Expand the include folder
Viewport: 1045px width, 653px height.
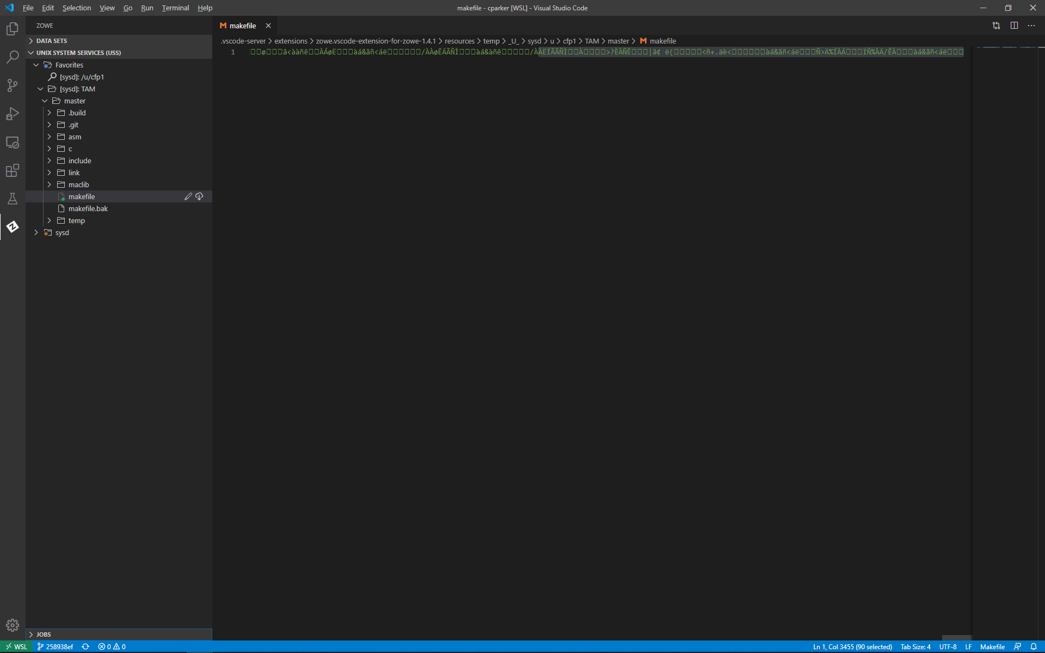pos(49,161)
